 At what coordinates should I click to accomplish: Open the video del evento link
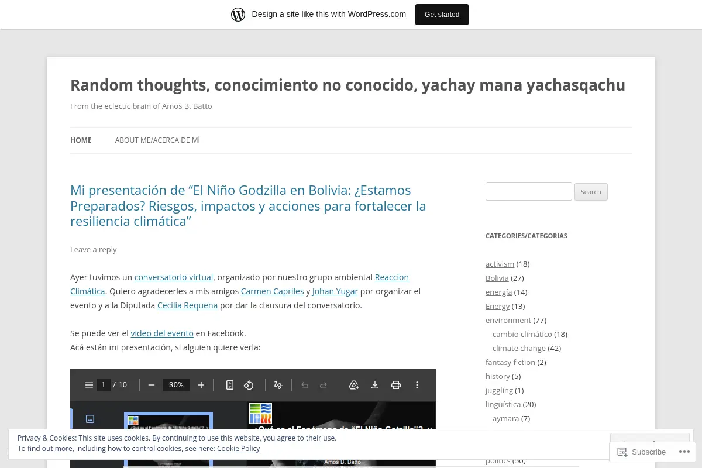(162, 333)
